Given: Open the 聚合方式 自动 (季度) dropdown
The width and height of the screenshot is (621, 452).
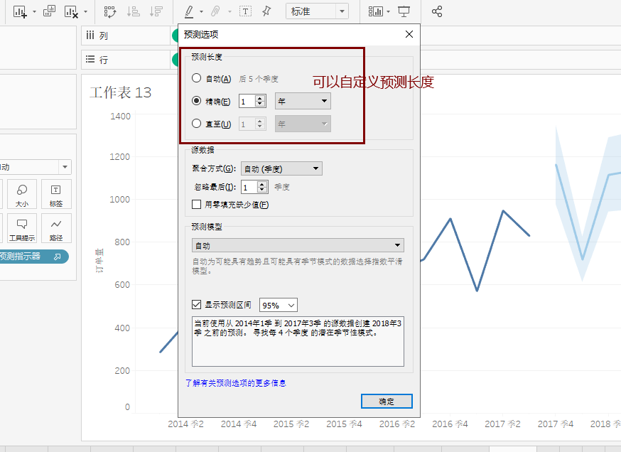Looking at the screenshot, I should 281,168.
